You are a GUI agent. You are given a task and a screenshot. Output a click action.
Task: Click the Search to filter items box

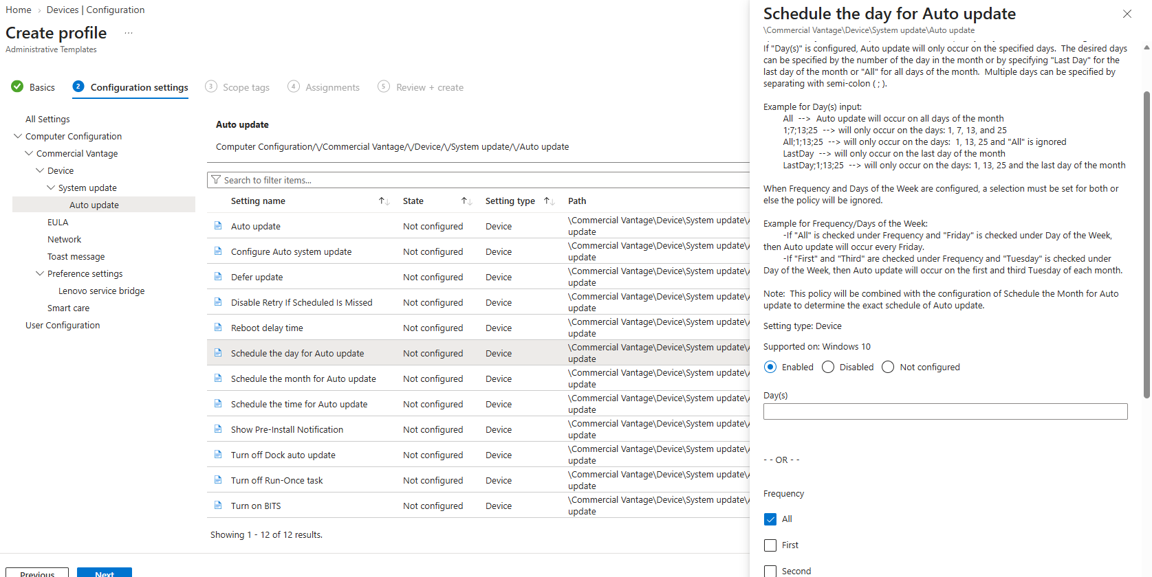point(478,180)
